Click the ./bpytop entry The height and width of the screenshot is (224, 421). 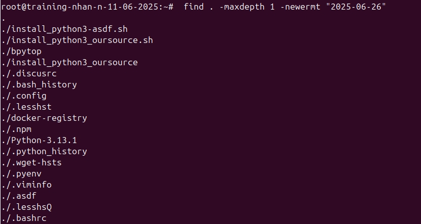[21, 51]
